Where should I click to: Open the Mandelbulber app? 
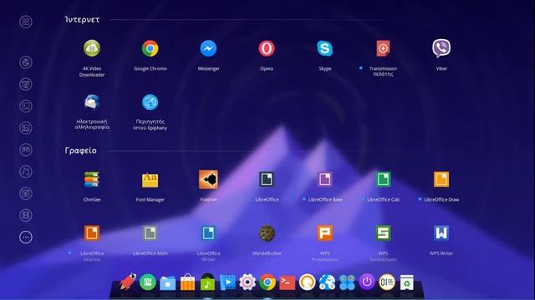click(x=267, y=233)
